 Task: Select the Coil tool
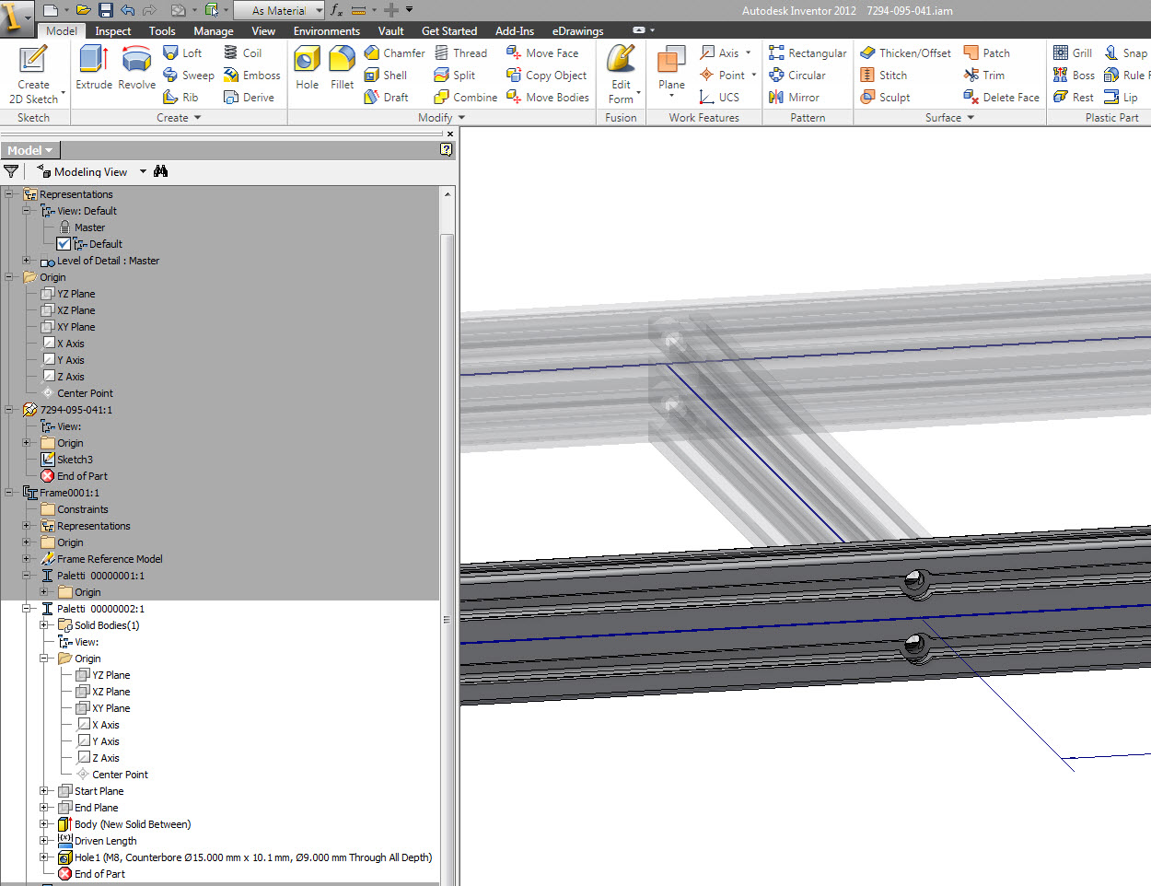coord(243,52)
